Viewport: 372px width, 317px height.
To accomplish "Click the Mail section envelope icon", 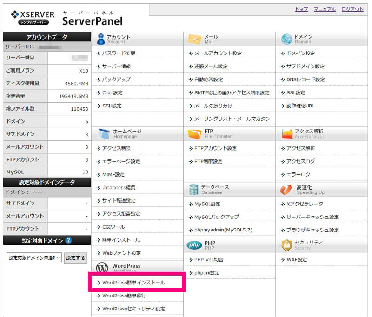I will tap(194, 39).
